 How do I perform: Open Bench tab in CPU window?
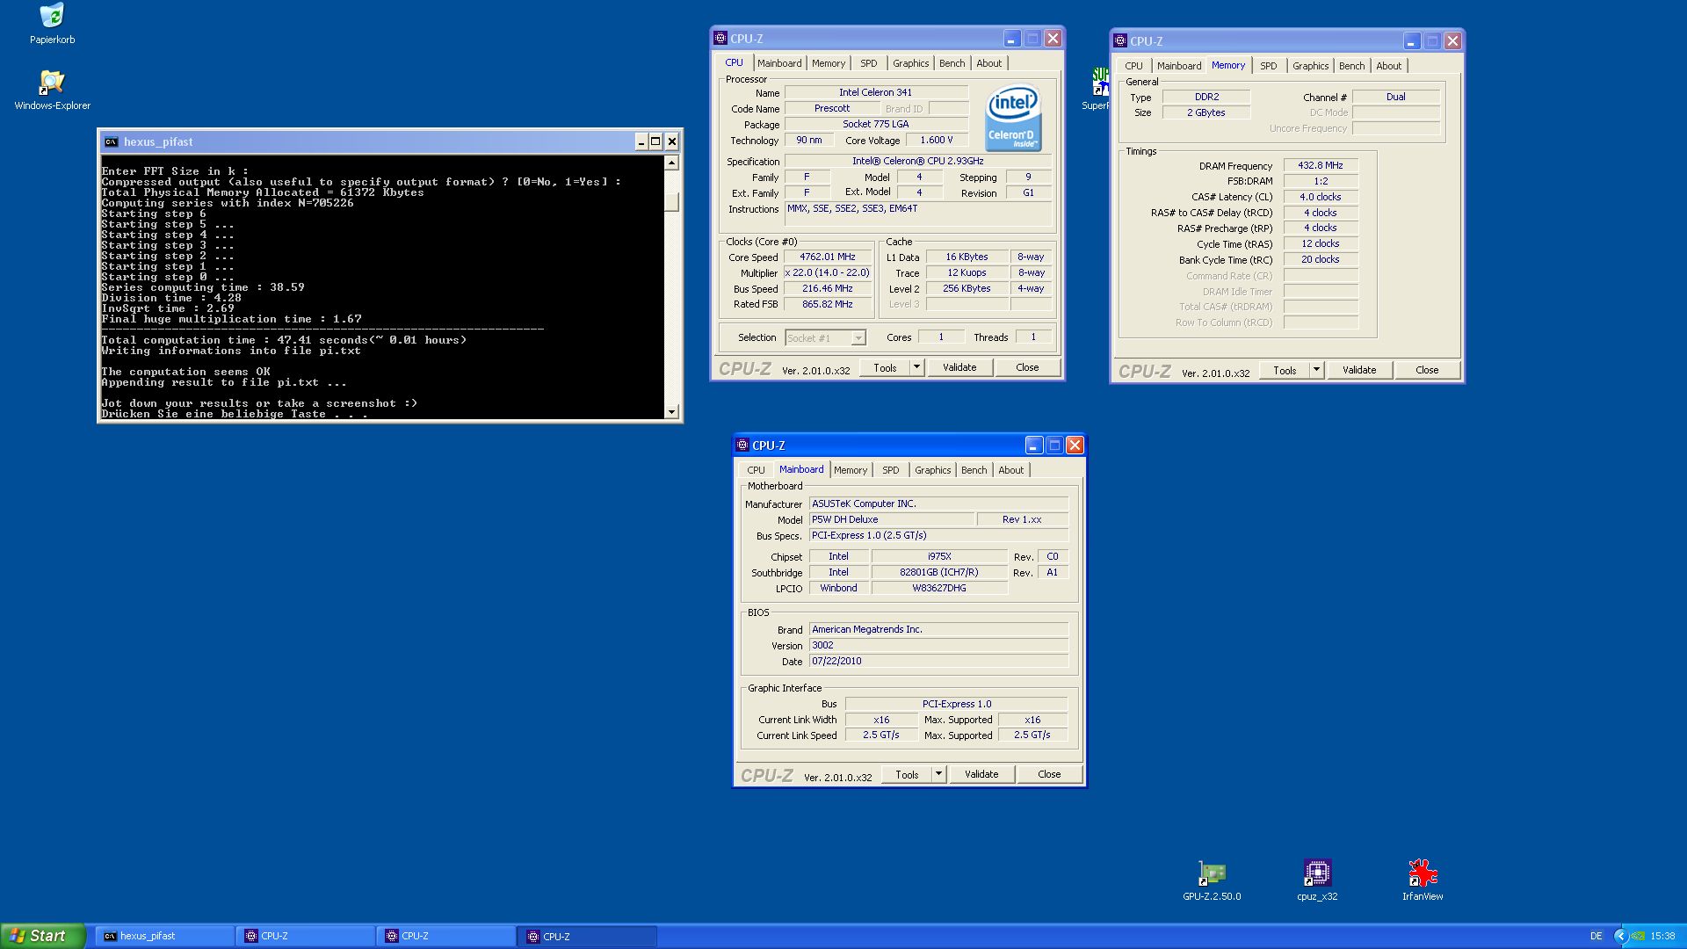(952, 63)
